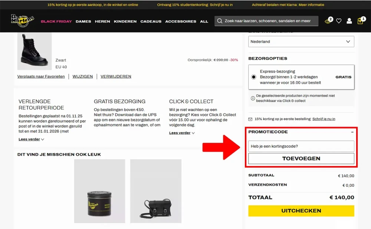This screenshot has height=229, width=371.
Task: Collapse the Promotiecode section
Action: tap(352, 132)
